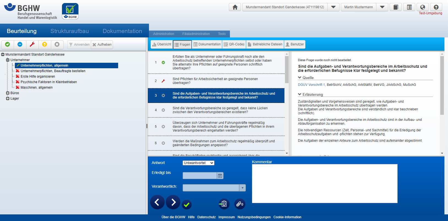This screenshot has width=448, height=221.
Task: Click wrench status icon of question 2
Action: click(163, 81)
